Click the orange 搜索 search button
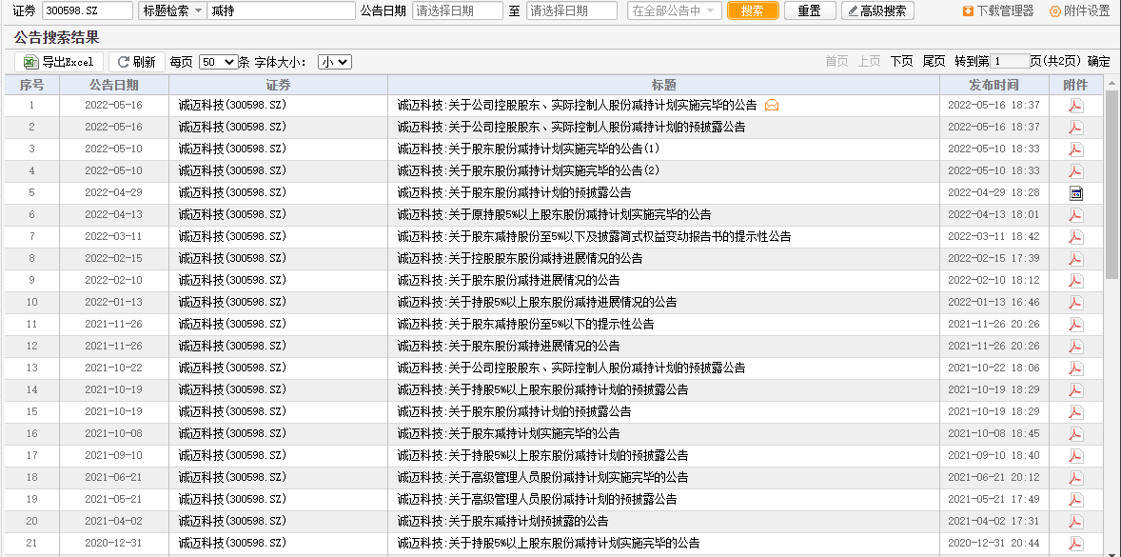1121x557 pixels. (752, 10)
